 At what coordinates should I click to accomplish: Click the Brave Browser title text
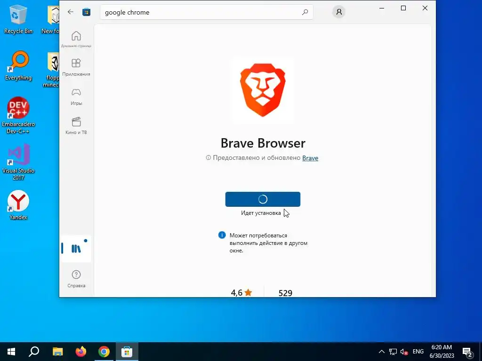point(263,143)
